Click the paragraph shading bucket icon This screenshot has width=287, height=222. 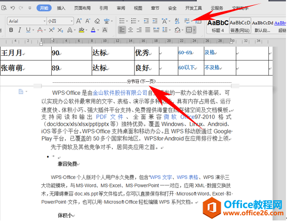coord(177,30)
